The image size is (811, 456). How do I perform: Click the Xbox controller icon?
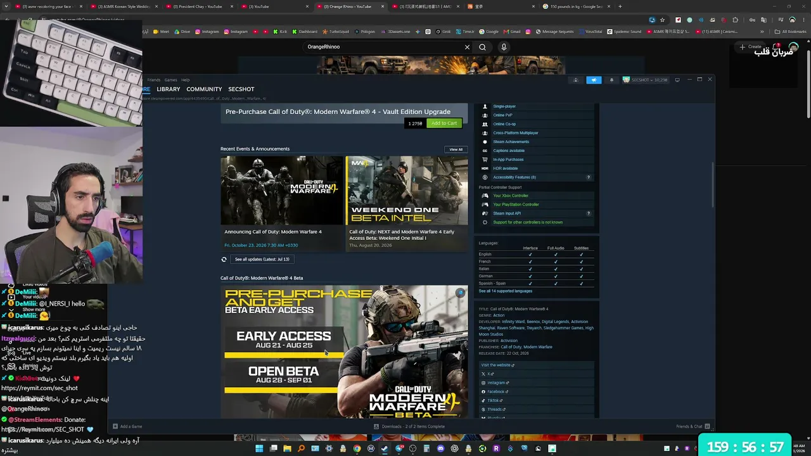tap(485, 196)
